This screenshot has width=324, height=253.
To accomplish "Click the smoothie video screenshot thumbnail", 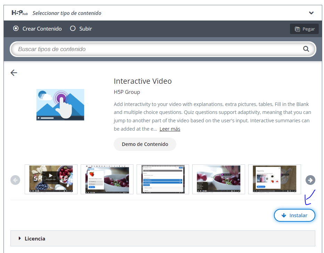I will (51, 179).
